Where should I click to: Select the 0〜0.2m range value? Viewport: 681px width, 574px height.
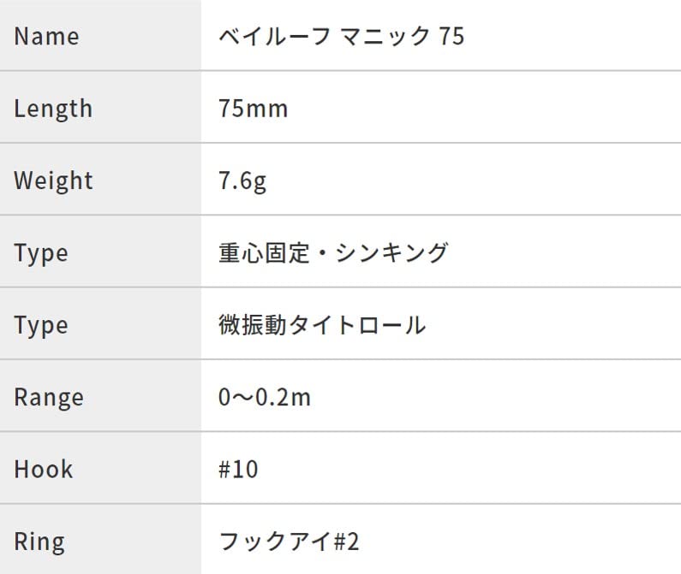265,398
